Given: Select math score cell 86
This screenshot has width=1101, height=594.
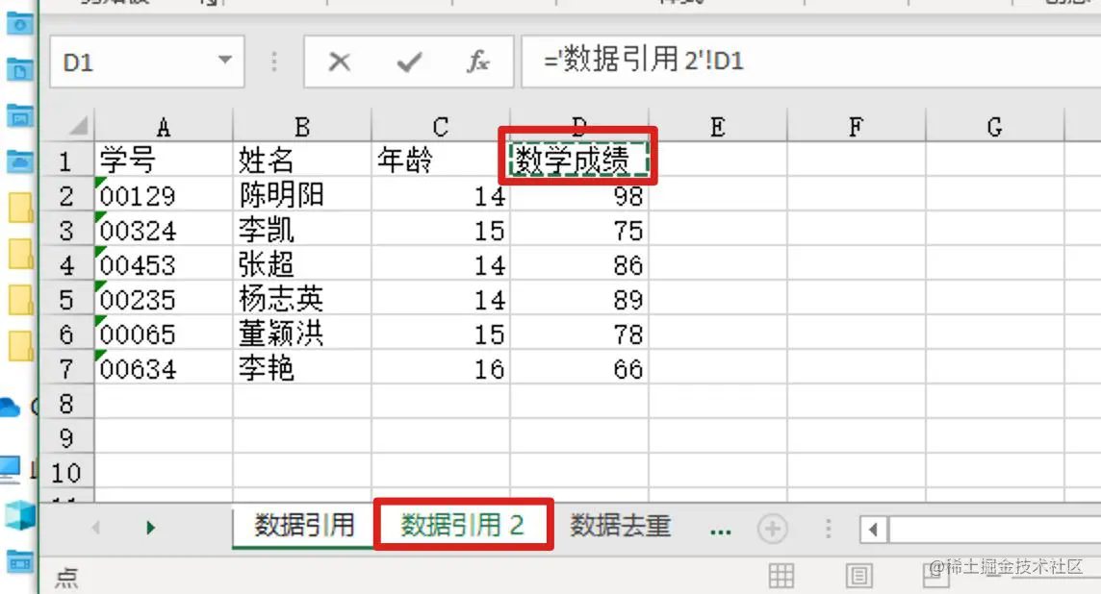Looking at the screenshot, I should [x=579, y=264].
